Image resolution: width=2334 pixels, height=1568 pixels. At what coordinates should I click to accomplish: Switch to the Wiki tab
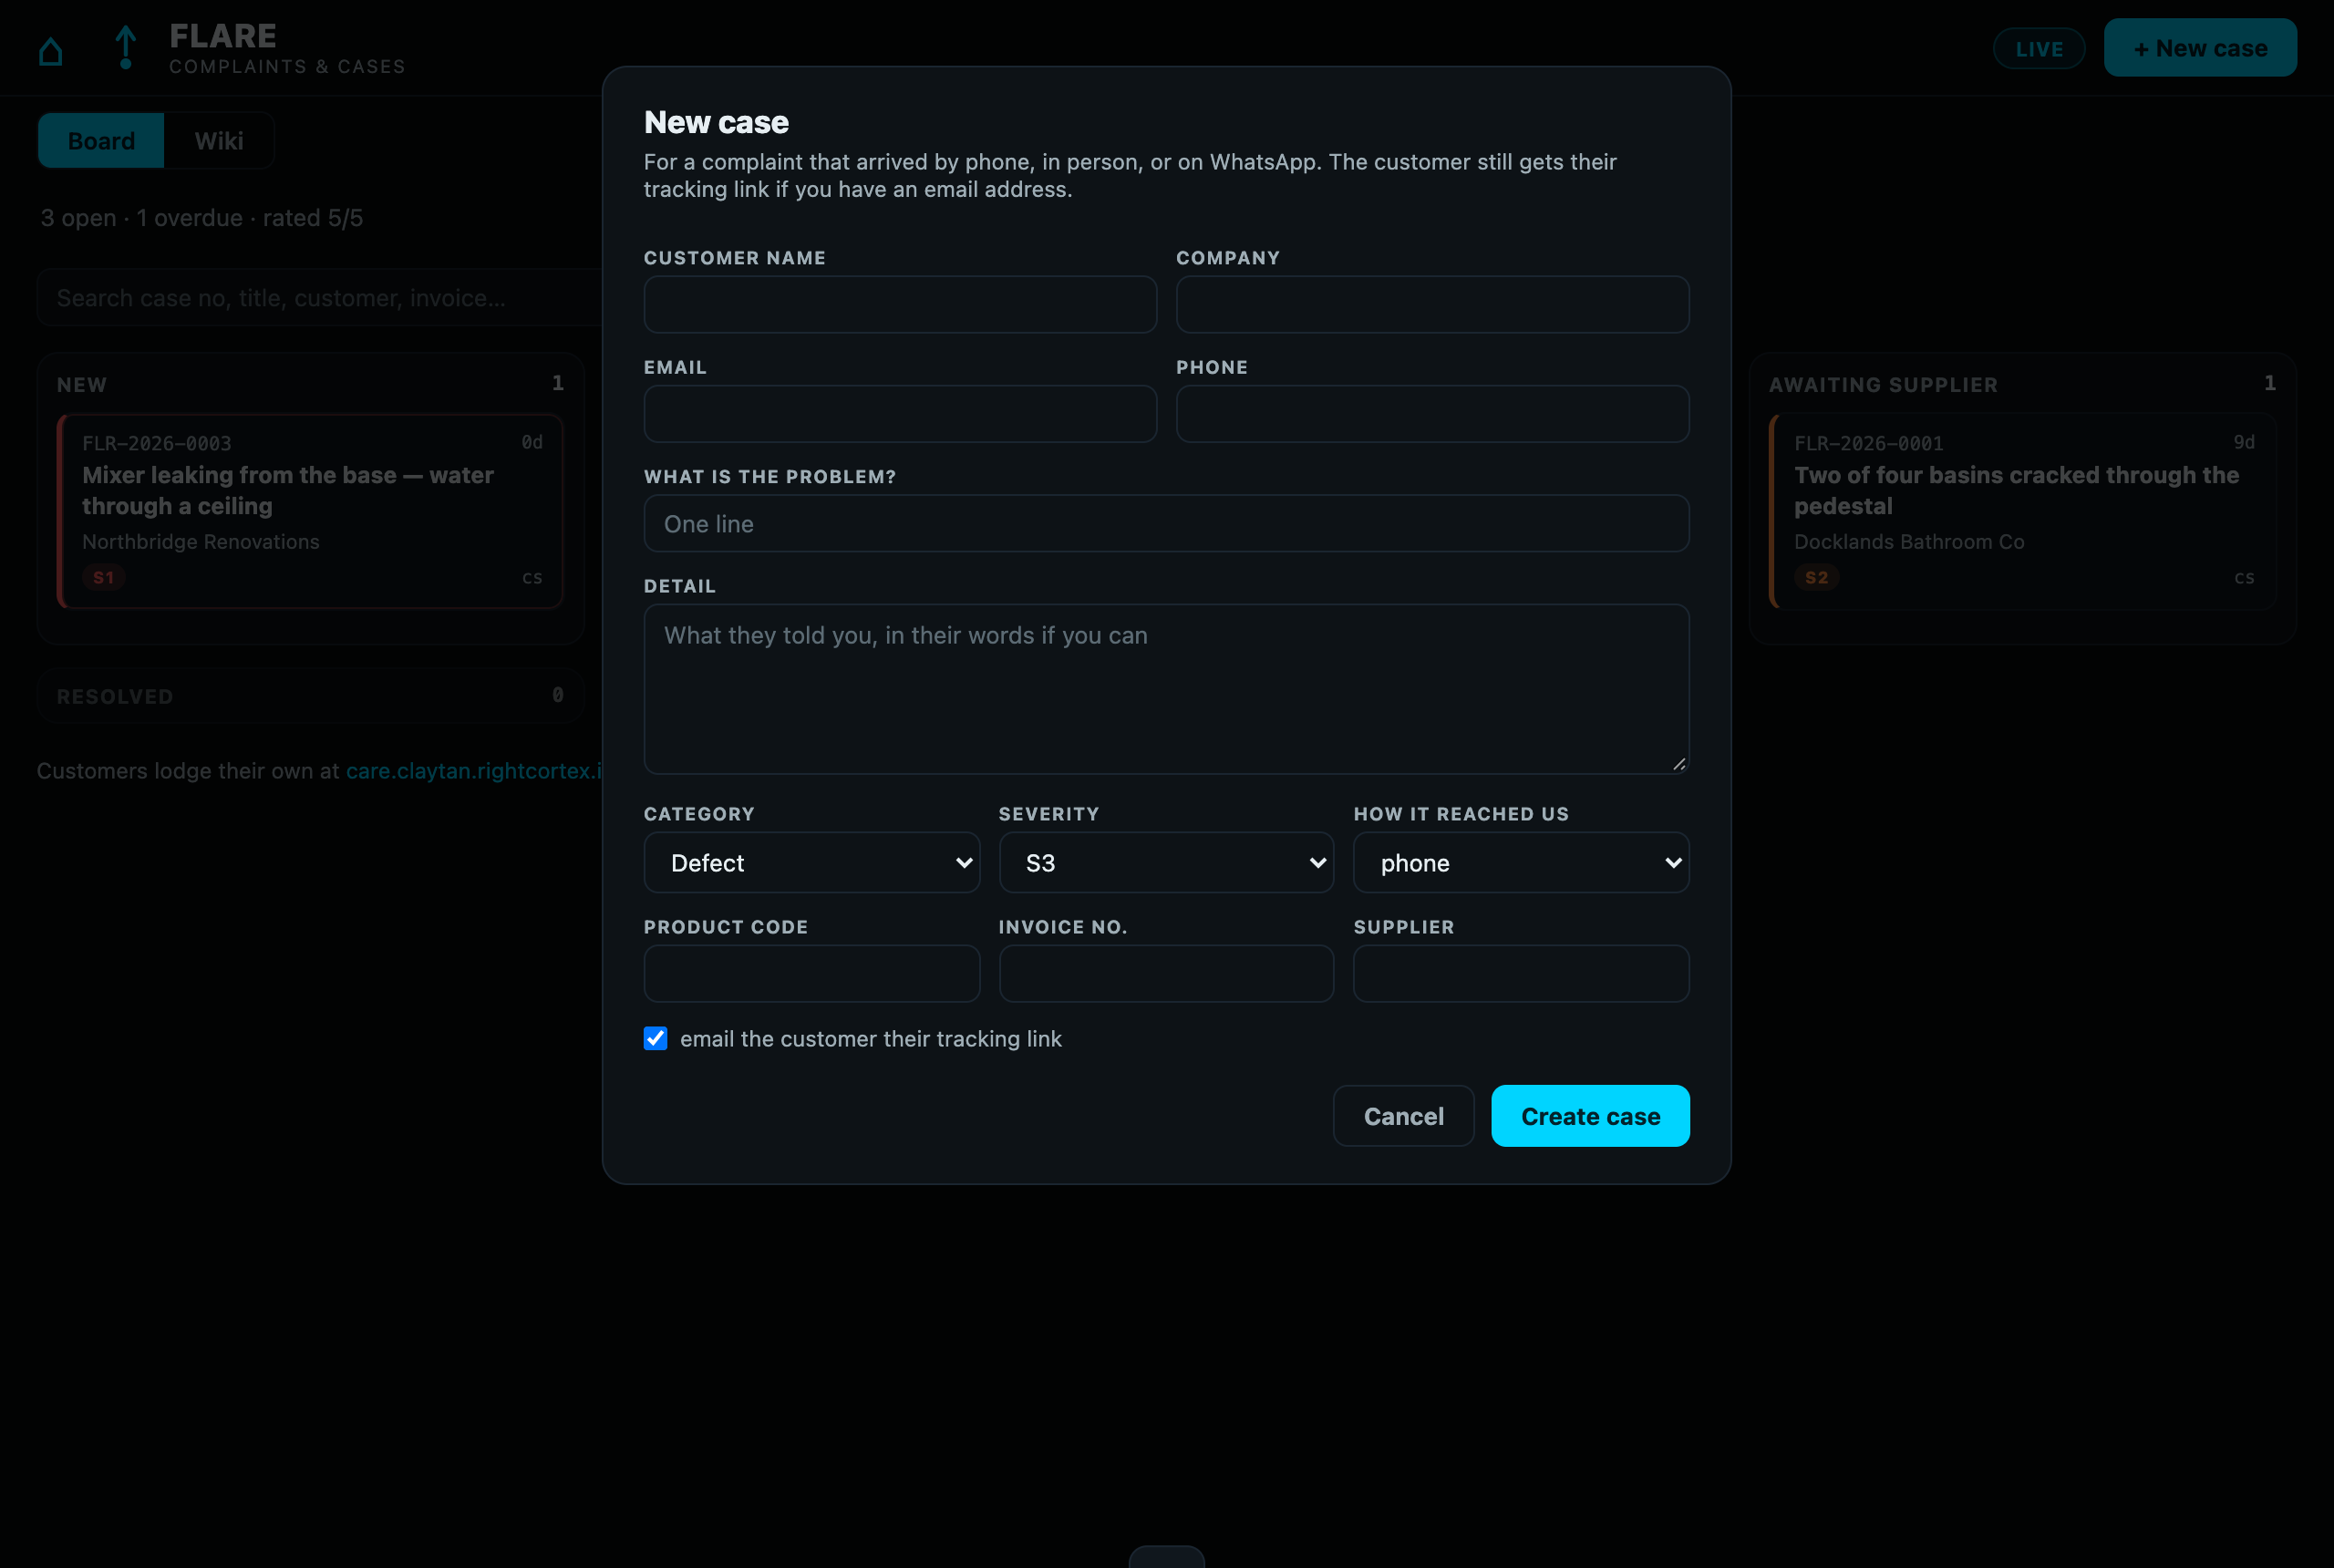(x=219, y=140)
